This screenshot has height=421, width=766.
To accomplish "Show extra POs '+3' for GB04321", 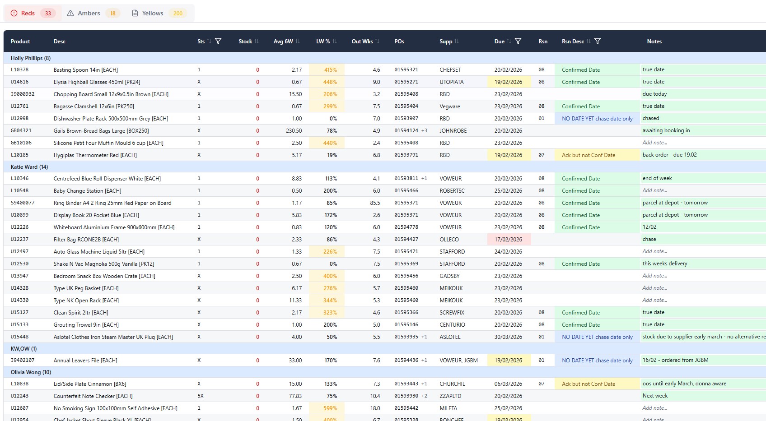I will coord(424,130).
